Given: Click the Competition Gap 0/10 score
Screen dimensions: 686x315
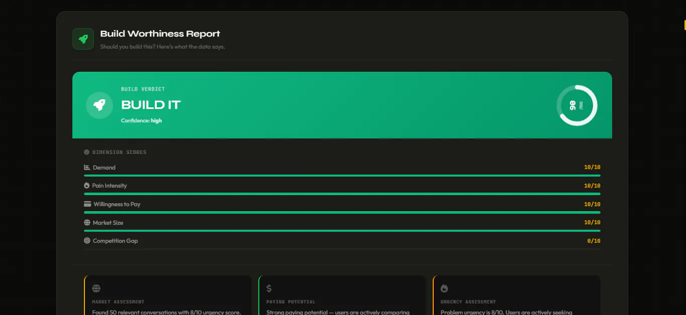Looking at the screenshot, I should pos(594,241).
